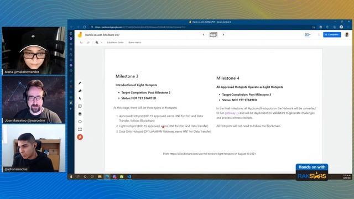
Task: Open File Explorer from the taskbar
Action: pyautogui.click(x=100, y=177)
